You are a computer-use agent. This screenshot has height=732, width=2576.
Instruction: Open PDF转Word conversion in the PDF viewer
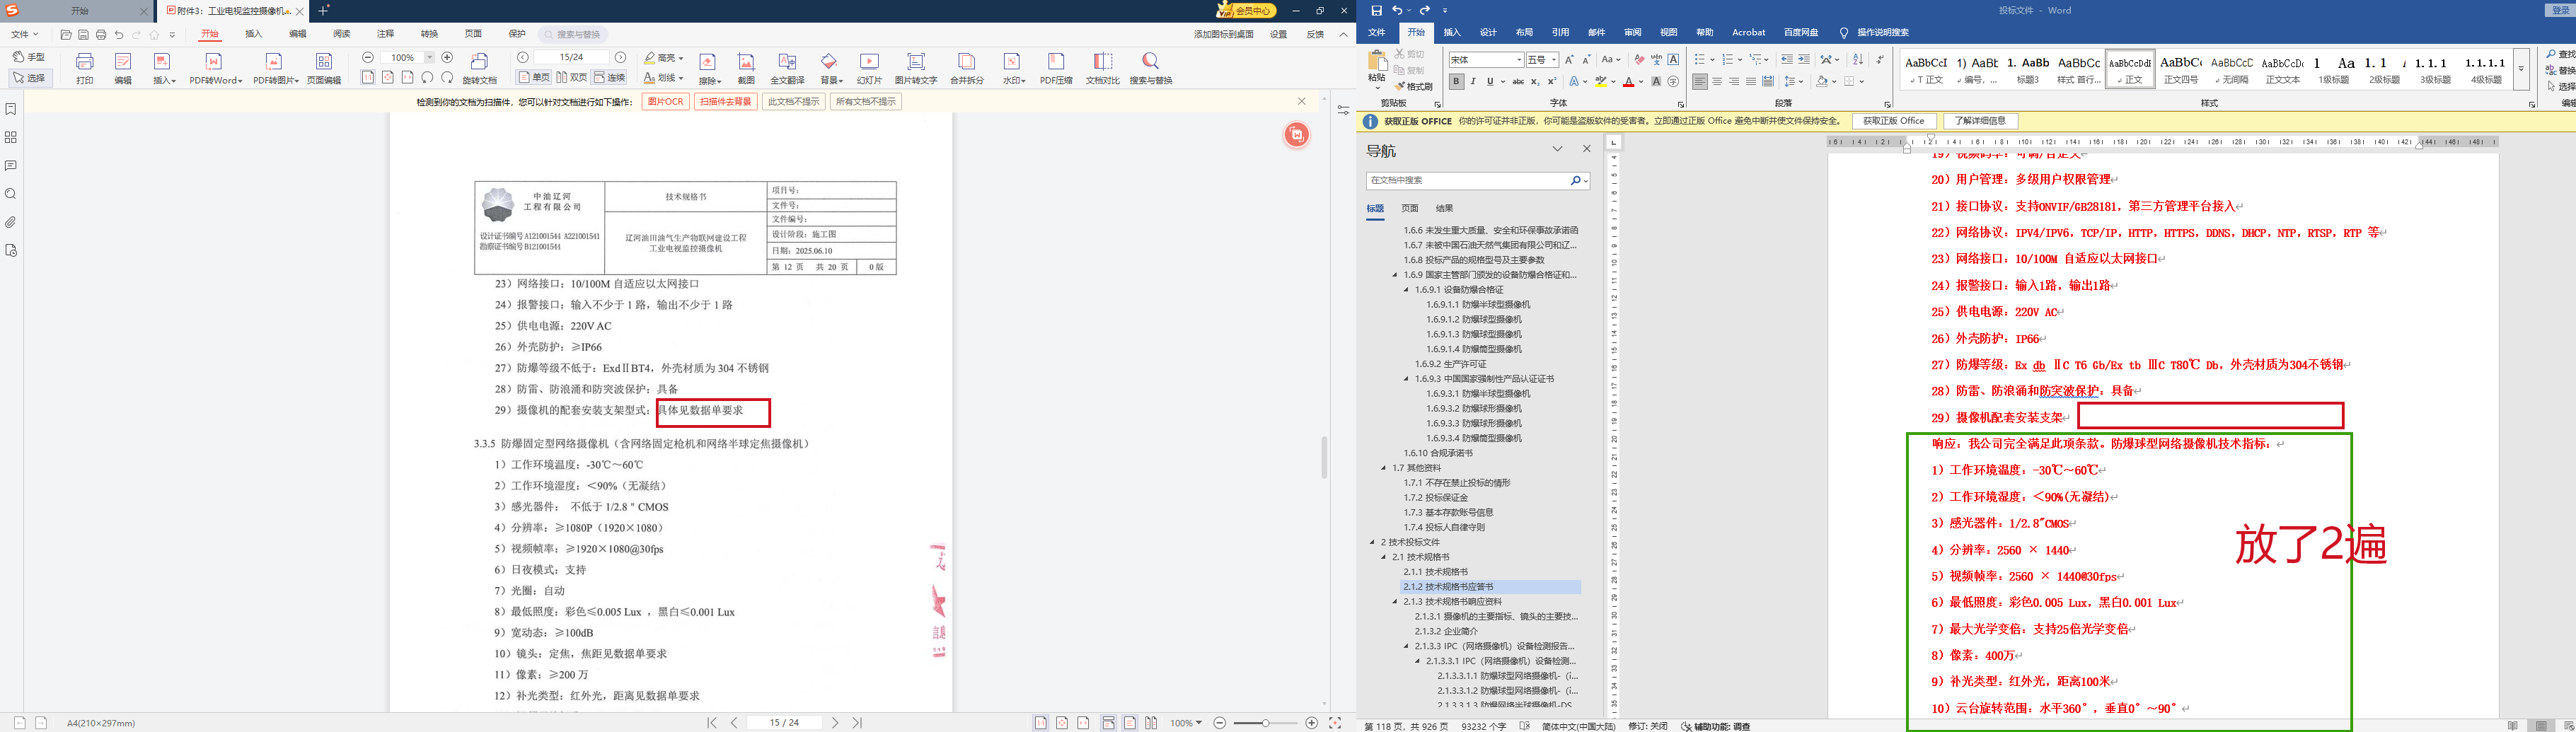(215, 67)
